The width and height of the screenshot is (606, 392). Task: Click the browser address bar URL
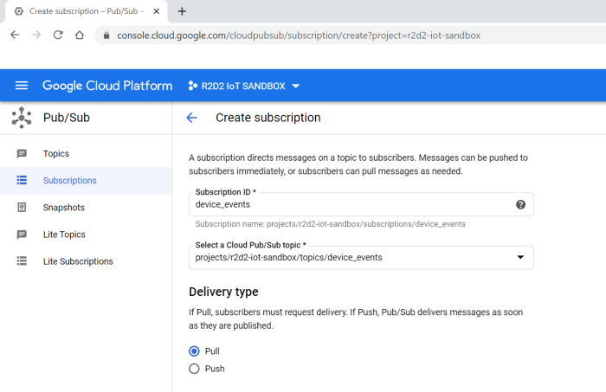(299, 35)
